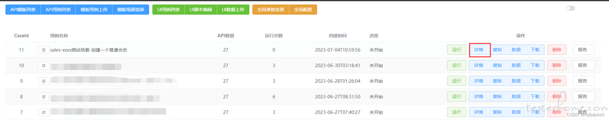
Task: Click edit icon for case 8
Action: click(x=44, y=97)
